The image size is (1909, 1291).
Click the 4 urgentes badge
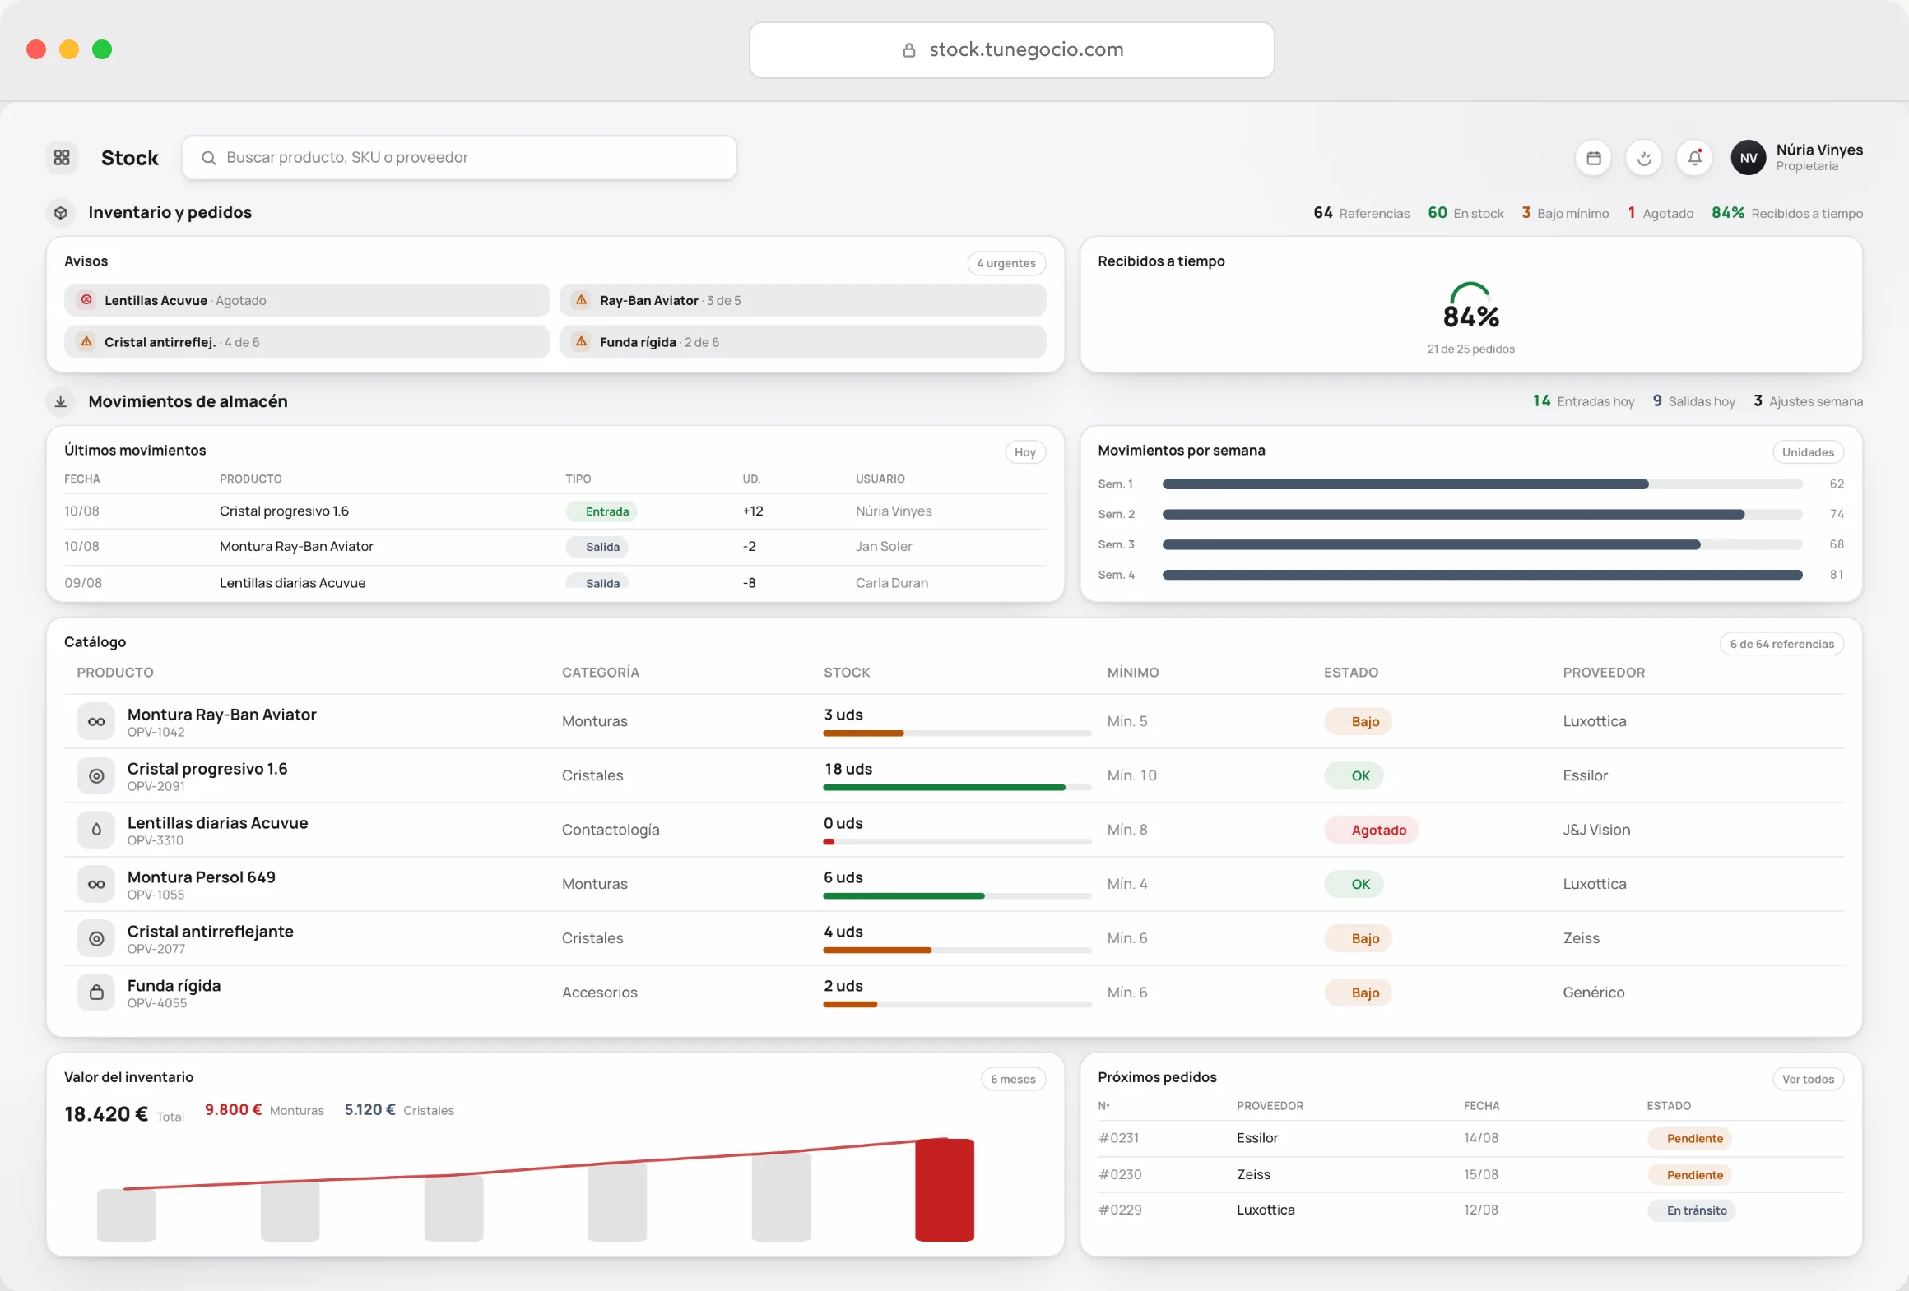pyautogui.click(x=1006, y=263)
